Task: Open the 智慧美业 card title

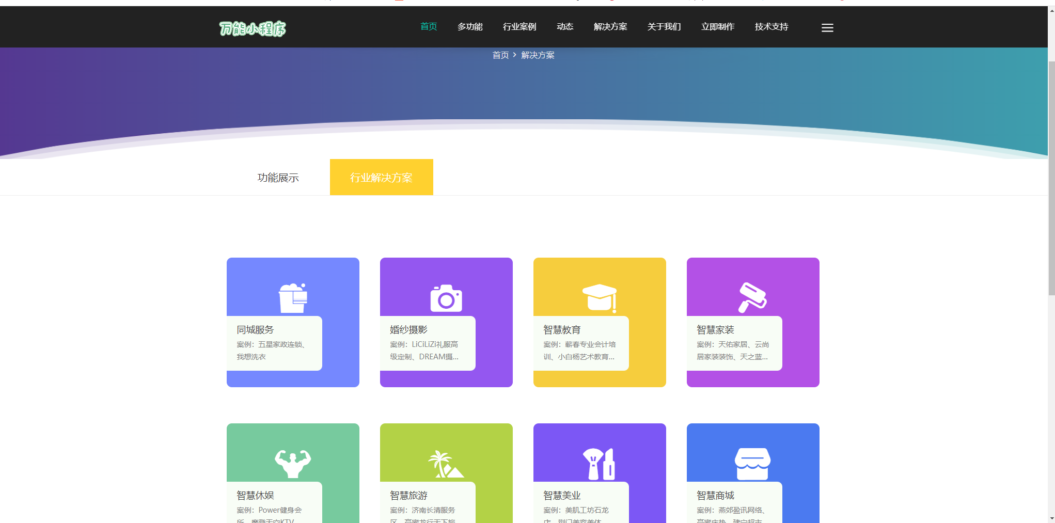Action: point(562,496)
